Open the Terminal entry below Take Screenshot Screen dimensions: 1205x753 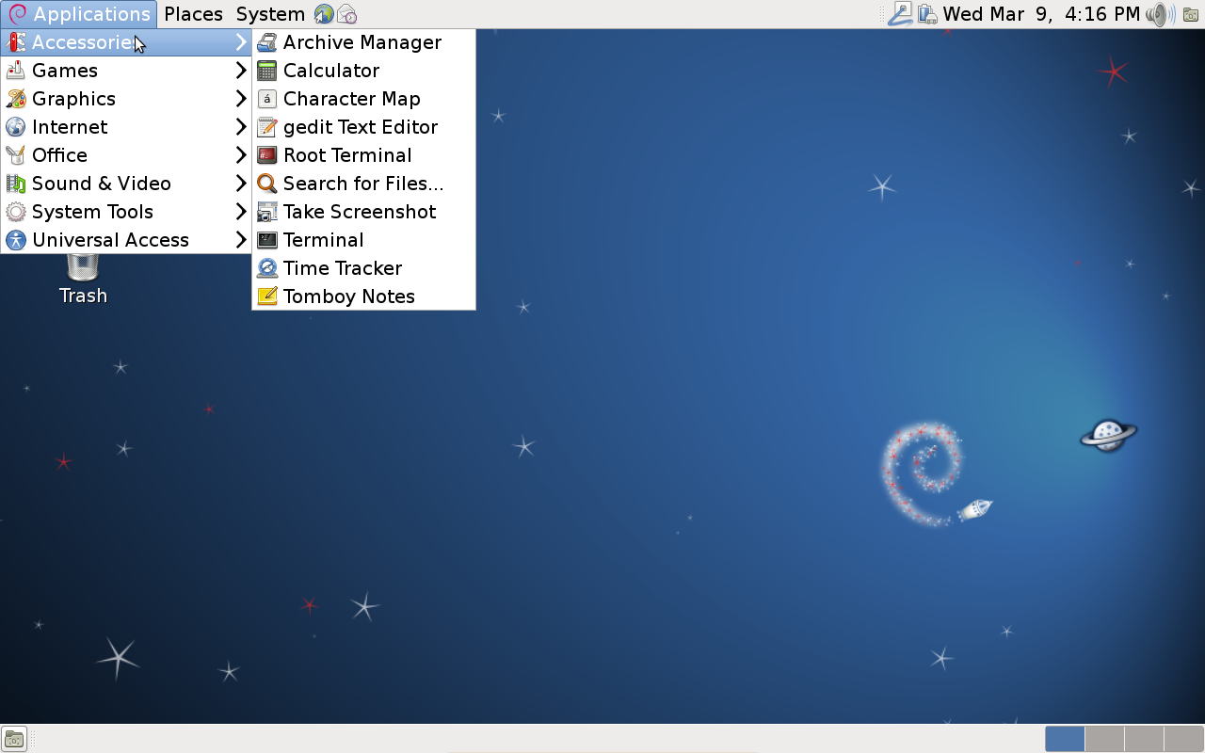click(363, 240)
